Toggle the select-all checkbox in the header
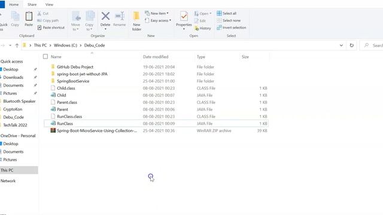383x215 pixels. pyautogui.click(x=45, y=57)
